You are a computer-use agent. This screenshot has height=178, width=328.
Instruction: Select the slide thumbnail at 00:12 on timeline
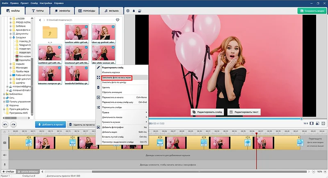click(x=45, y=143)
